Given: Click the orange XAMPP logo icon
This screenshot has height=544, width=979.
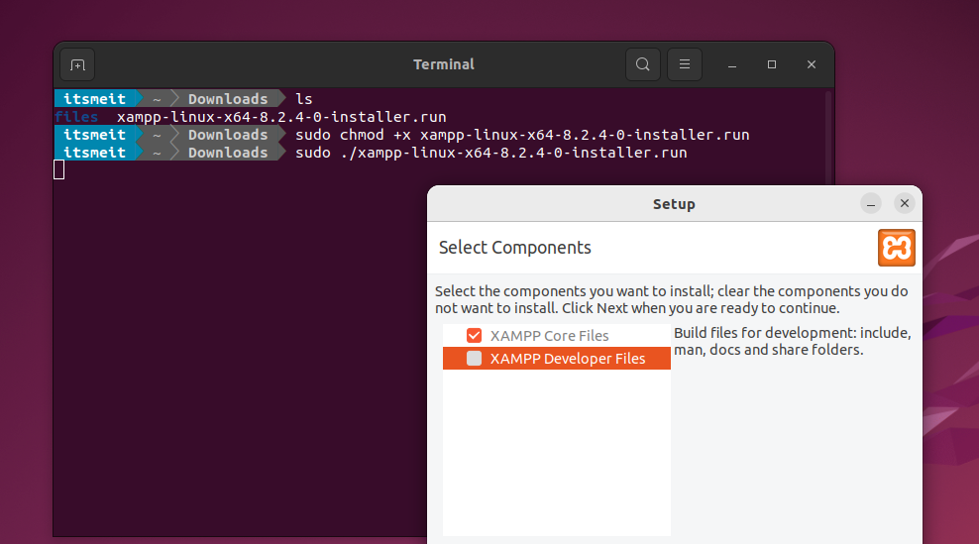Looking at the screenshot, I should click(x=896, y=248).
